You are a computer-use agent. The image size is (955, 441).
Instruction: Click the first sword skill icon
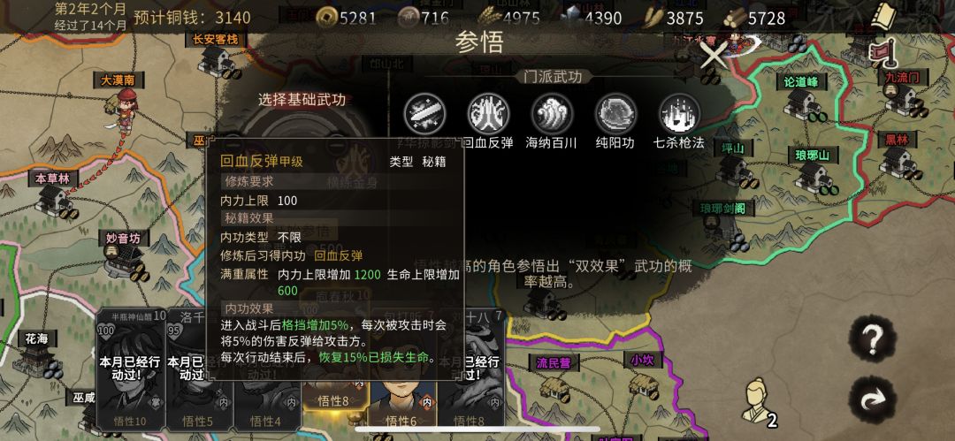tap(424, 113)
